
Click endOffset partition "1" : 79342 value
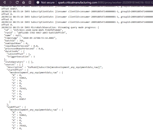pos(23,126)
